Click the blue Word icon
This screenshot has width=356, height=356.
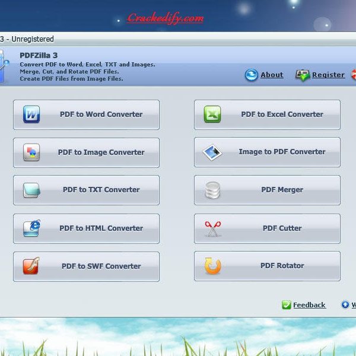pyautogui.click(x=31, y=114)
